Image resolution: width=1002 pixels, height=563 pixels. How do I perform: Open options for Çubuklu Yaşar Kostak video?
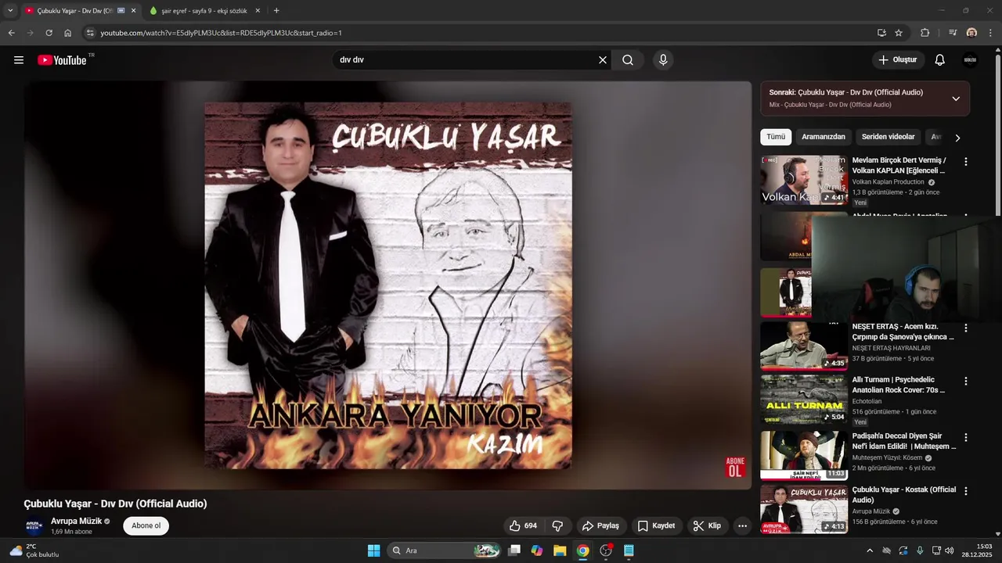(965, 491)
